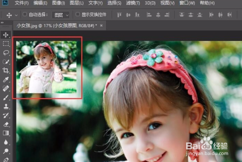Select the Eyedropper tool
242x162 pixels.
coord(6,80)
